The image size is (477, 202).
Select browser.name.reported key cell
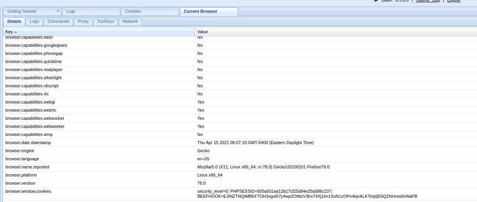point(27,167)
